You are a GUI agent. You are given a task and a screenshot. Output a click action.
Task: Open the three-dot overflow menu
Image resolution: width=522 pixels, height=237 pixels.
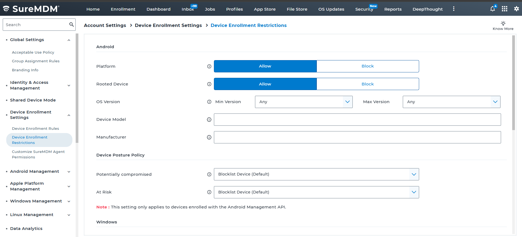pos(453,9)
